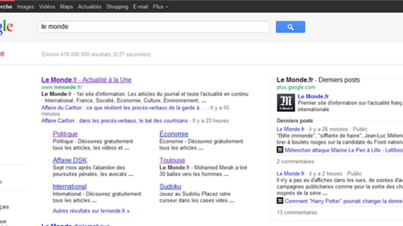
Task: Open Mélenchon attaque Marine Le Pen à Lille link
Action: pos(344,150)
